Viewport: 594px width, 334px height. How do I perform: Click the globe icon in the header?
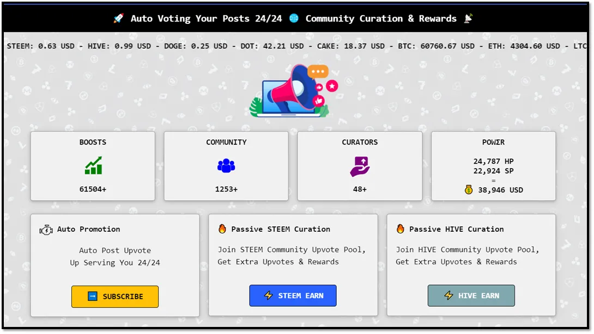tap(294, 18)
